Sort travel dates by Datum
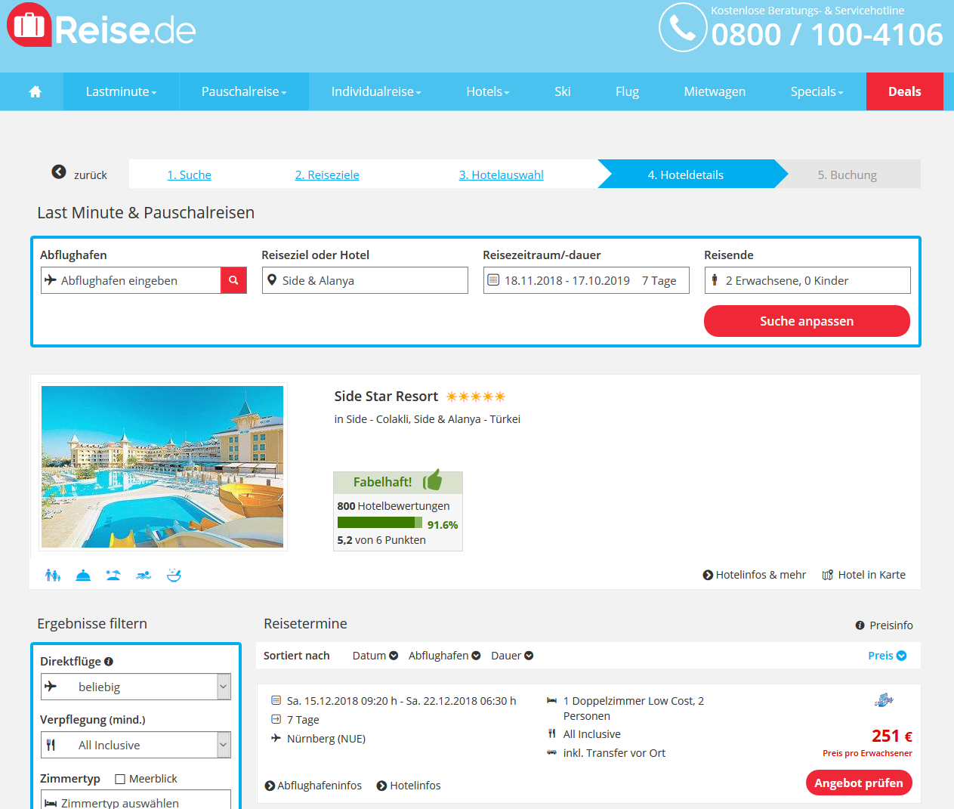Screen dimensions: 954x809 click(375, 656)
